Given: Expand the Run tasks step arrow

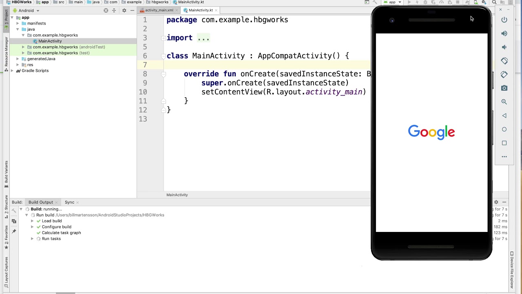Looking at the screenshot, I should point(32,239).
